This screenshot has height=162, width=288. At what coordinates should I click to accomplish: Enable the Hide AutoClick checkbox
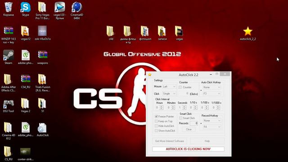[x=156, y=126]
